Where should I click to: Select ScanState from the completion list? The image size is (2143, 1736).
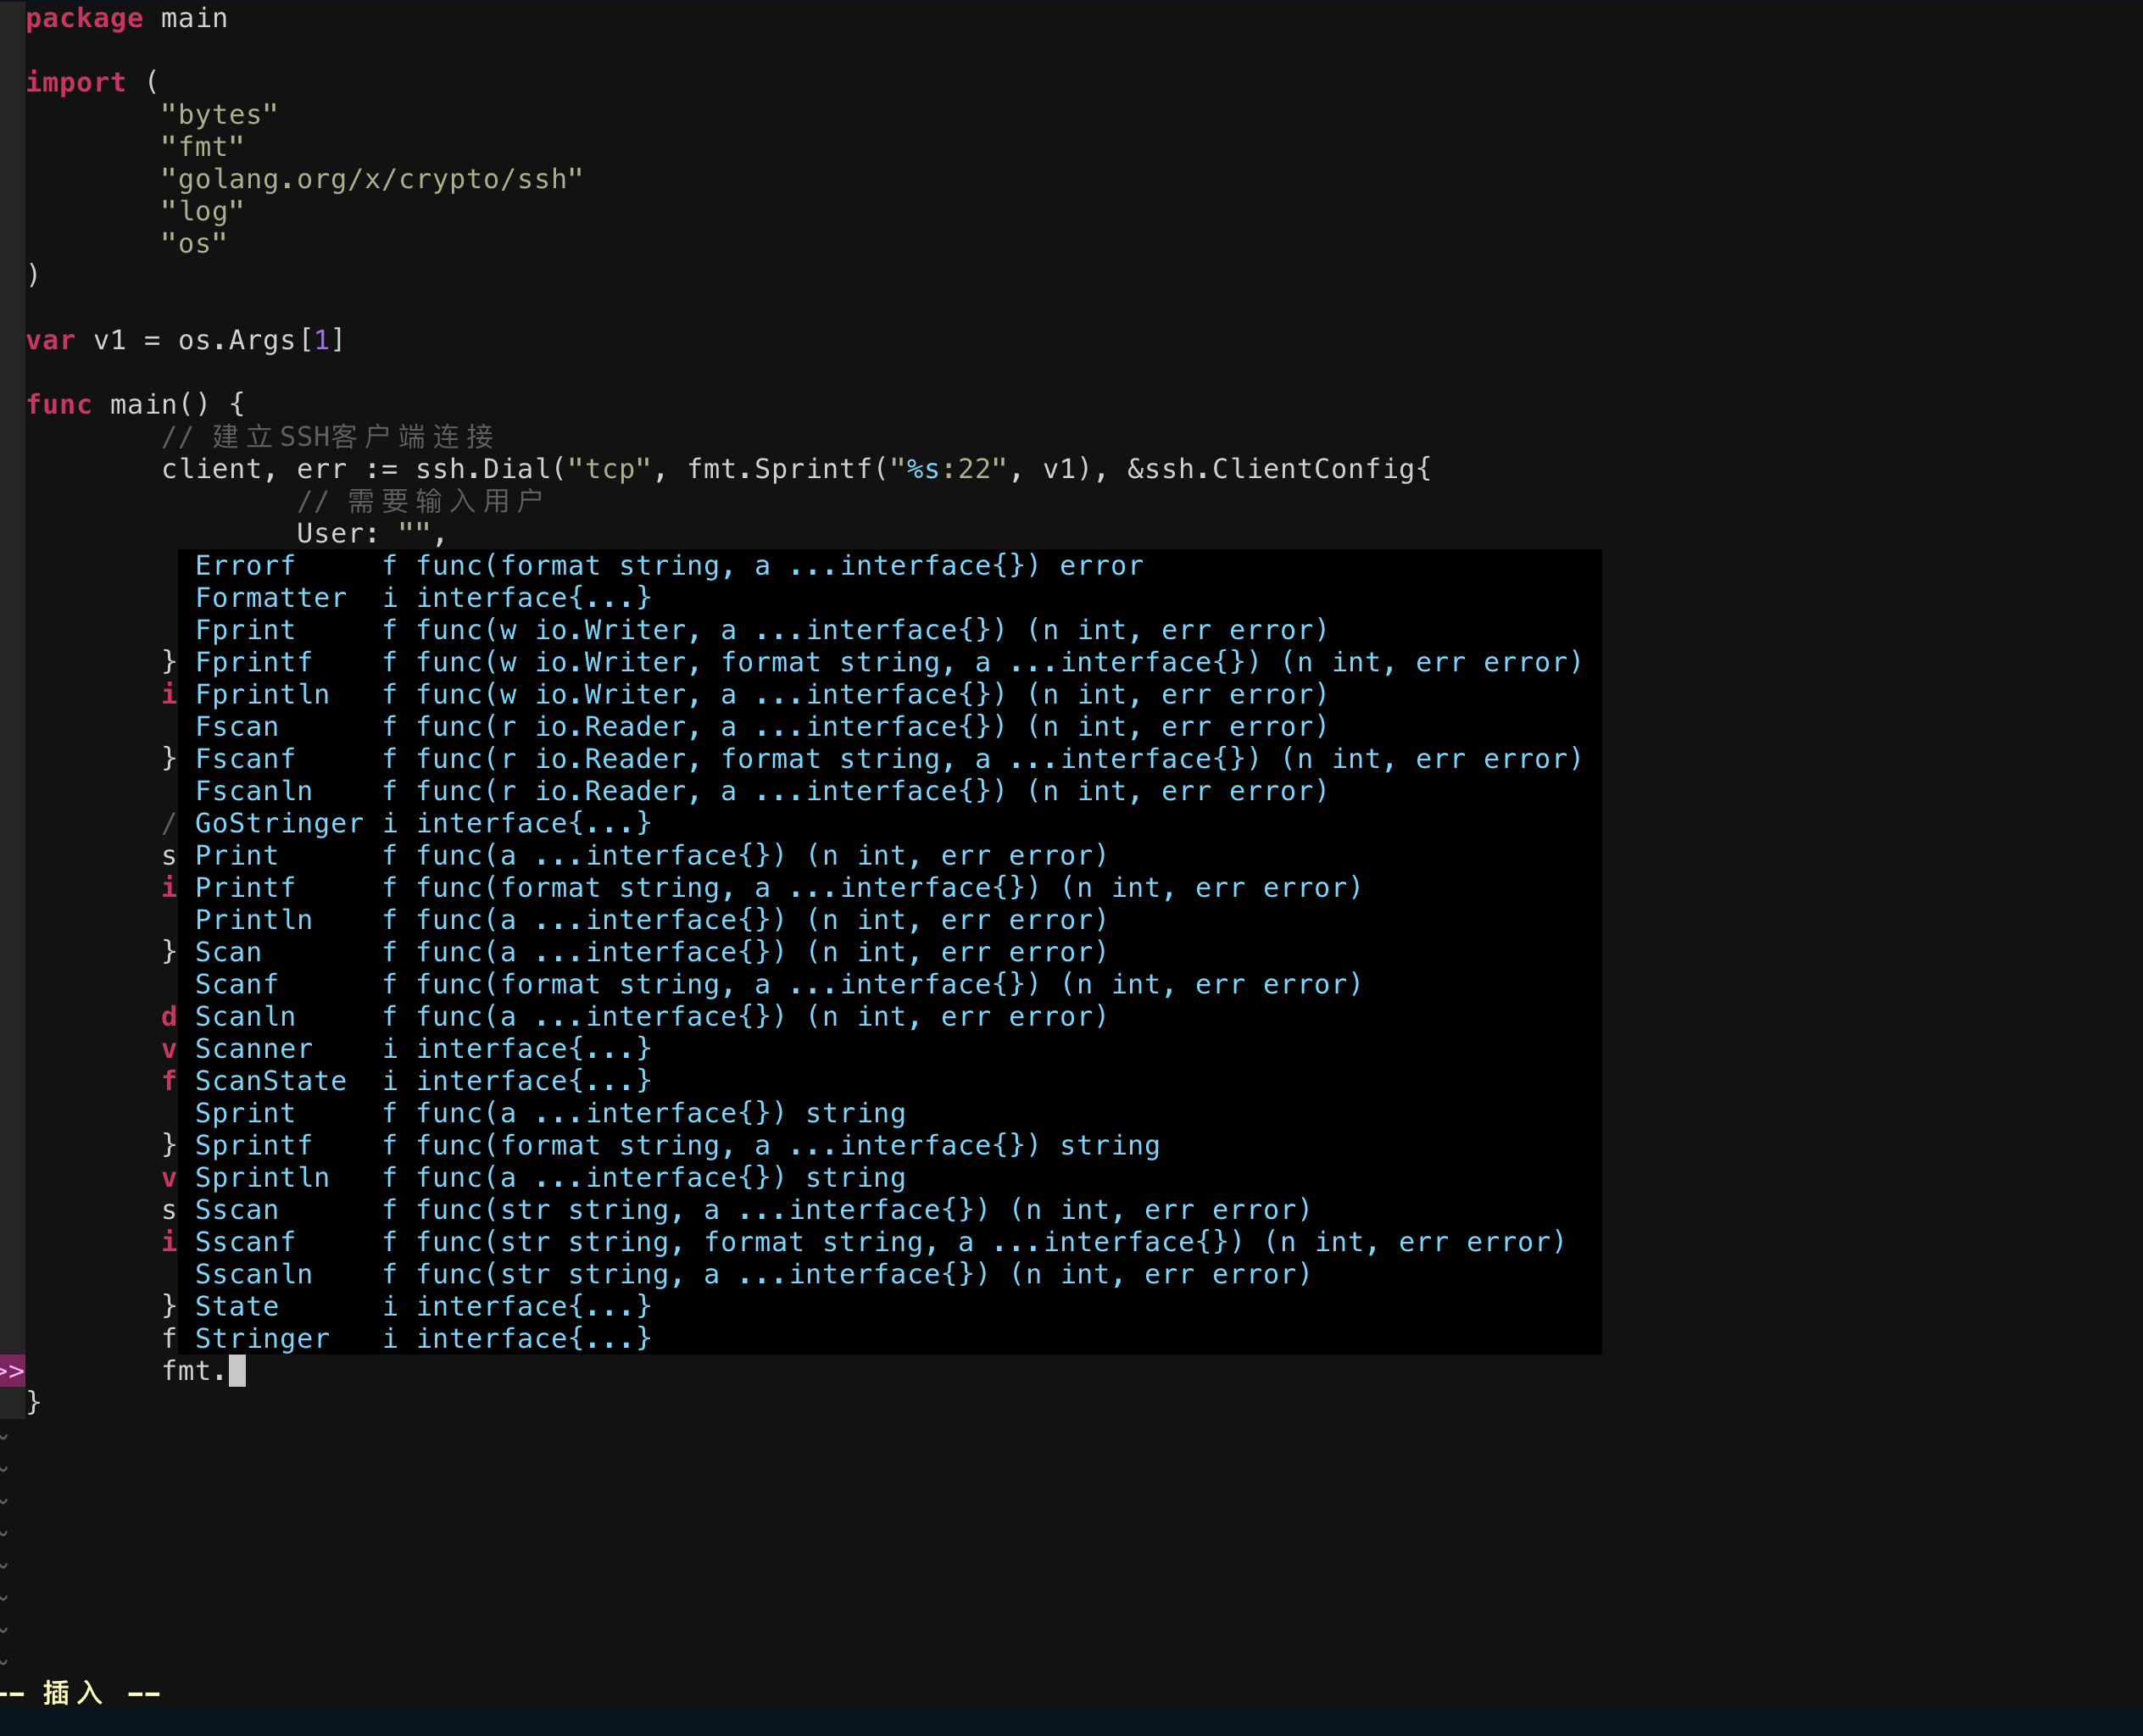pos(890,1081)
